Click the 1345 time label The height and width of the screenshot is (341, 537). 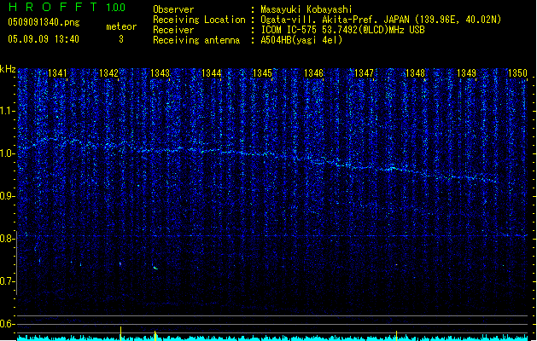(x=262, y=74)
